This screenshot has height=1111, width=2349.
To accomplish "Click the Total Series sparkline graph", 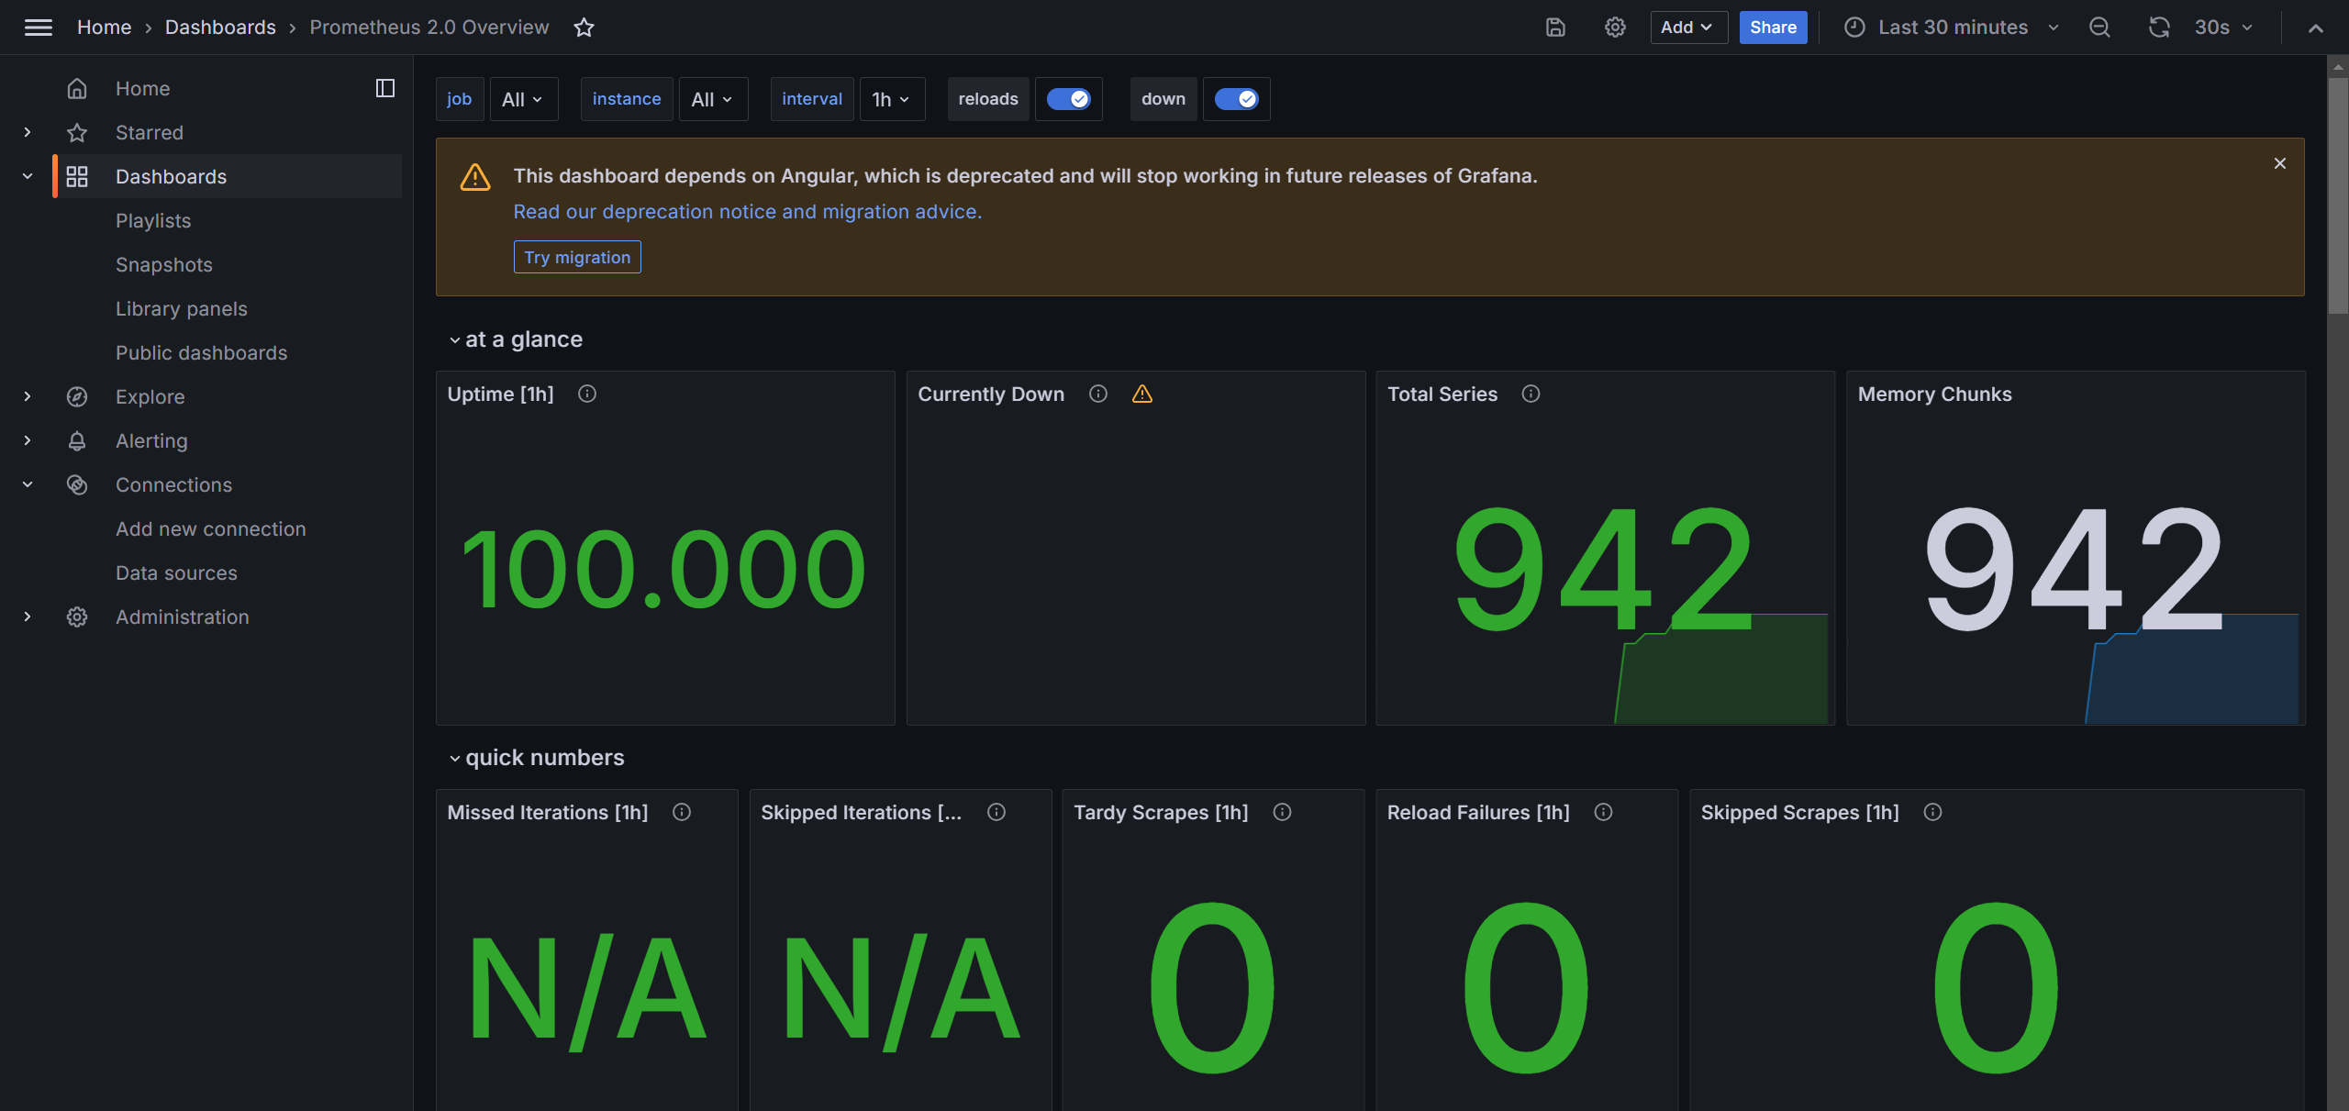I will [x=1721, y=669].
